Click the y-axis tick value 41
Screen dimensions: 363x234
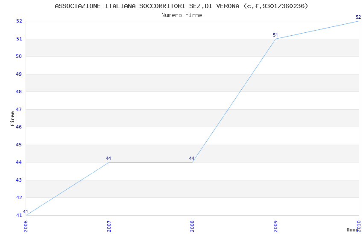pos(19,215)
